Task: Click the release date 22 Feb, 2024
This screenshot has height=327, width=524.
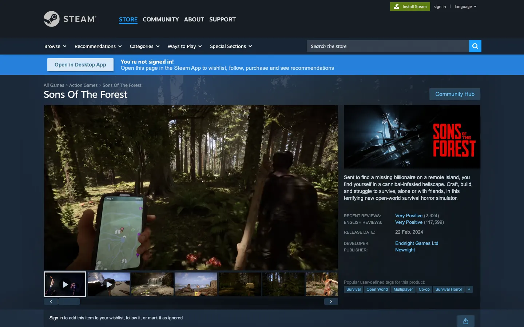Action: tap(409, 232)
